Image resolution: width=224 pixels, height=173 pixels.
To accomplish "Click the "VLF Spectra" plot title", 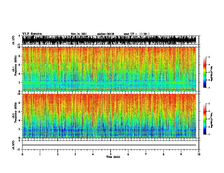I will click(32, 34).
